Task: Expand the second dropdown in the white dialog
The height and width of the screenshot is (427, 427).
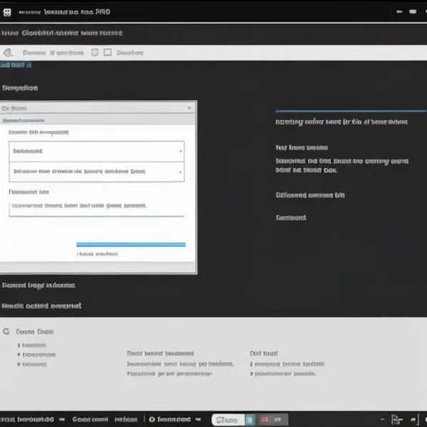Action: pos(97,172)
